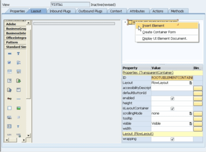Choose the green landscape Image icon
Image resolution: width=206 pixels, height=152 pixels.
(x=19, y=108)
